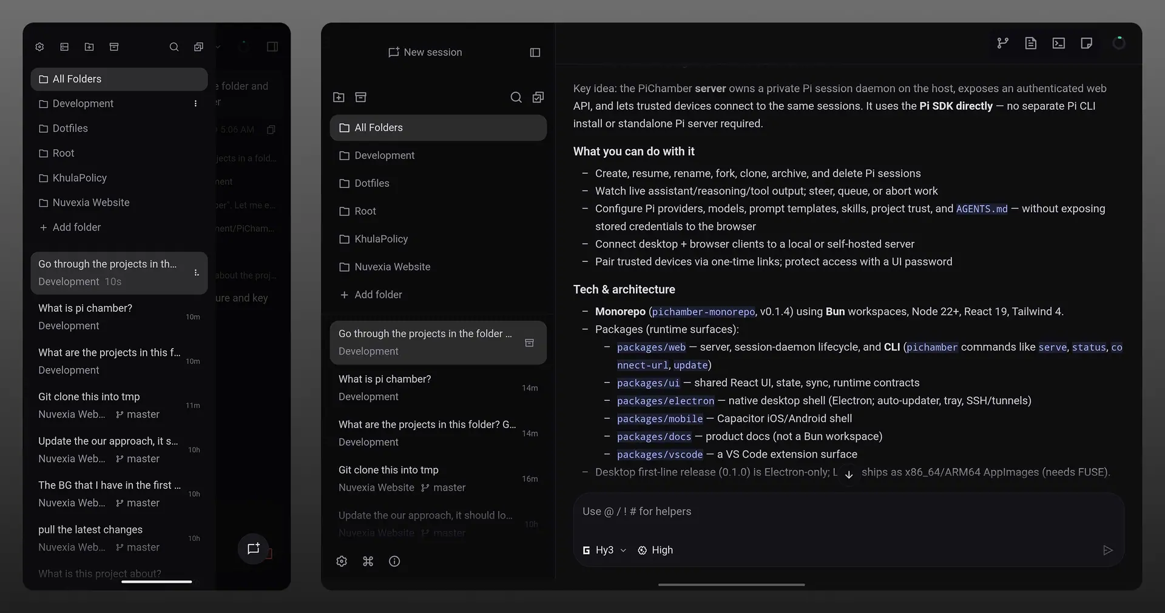Click search icon in the desktop sidebar

pyautogui.click(x=516, y=97)
